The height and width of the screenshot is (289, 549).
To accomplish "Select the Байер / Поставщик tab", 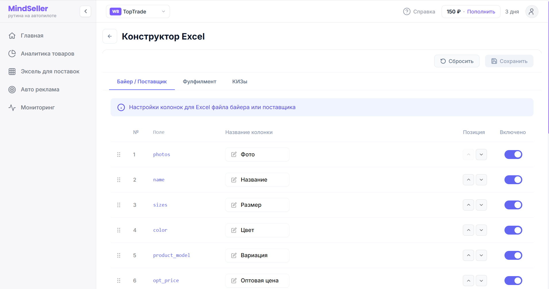I will [x=142, y=82].
